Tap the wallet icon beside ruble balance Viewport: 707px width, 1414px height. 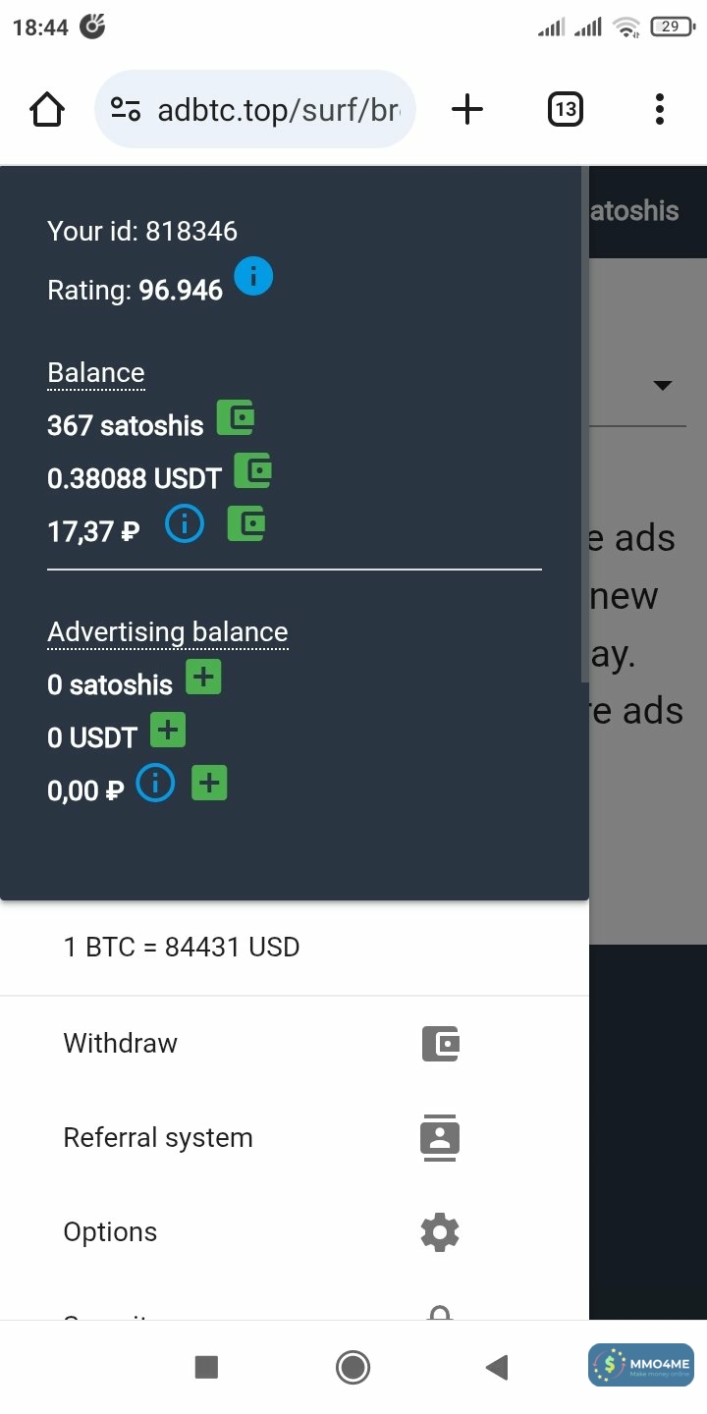coord(246,524)
